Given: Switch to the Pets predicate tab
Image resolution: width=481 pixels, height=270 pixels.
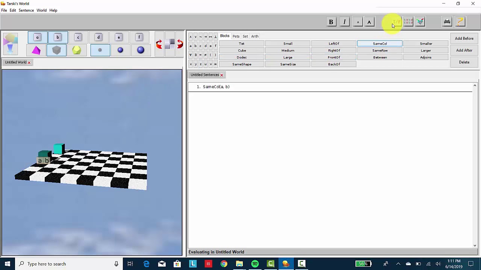Looking at the screenshot, I should [x=236, y=36].
